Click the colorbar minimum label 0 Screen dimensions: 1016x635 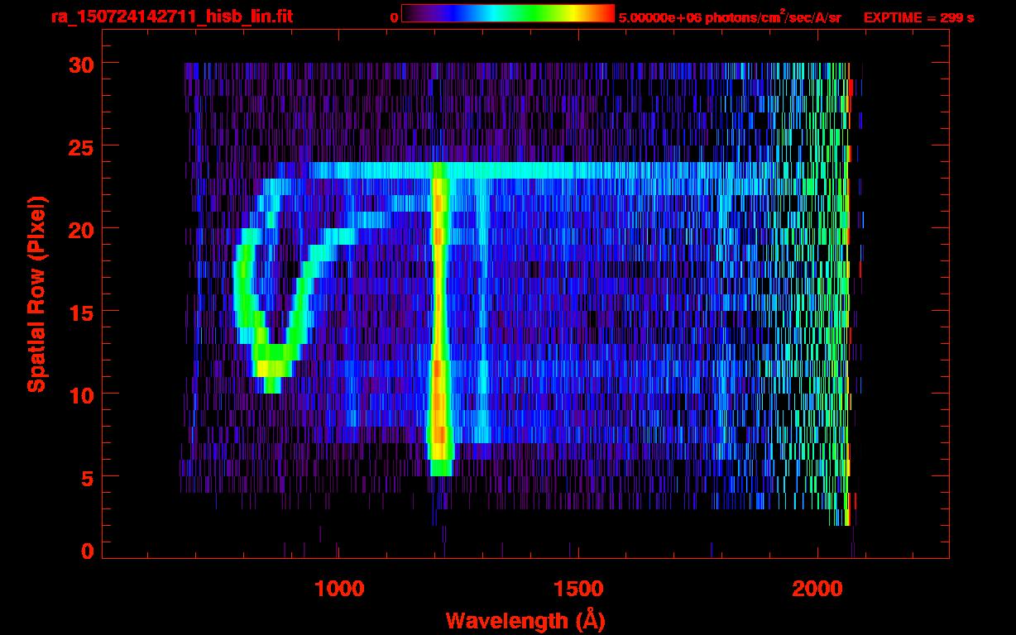(394, 17)
